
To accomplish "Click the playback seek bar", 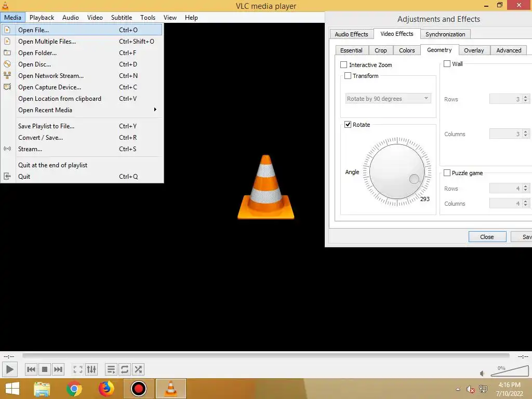I will (265, 355).
